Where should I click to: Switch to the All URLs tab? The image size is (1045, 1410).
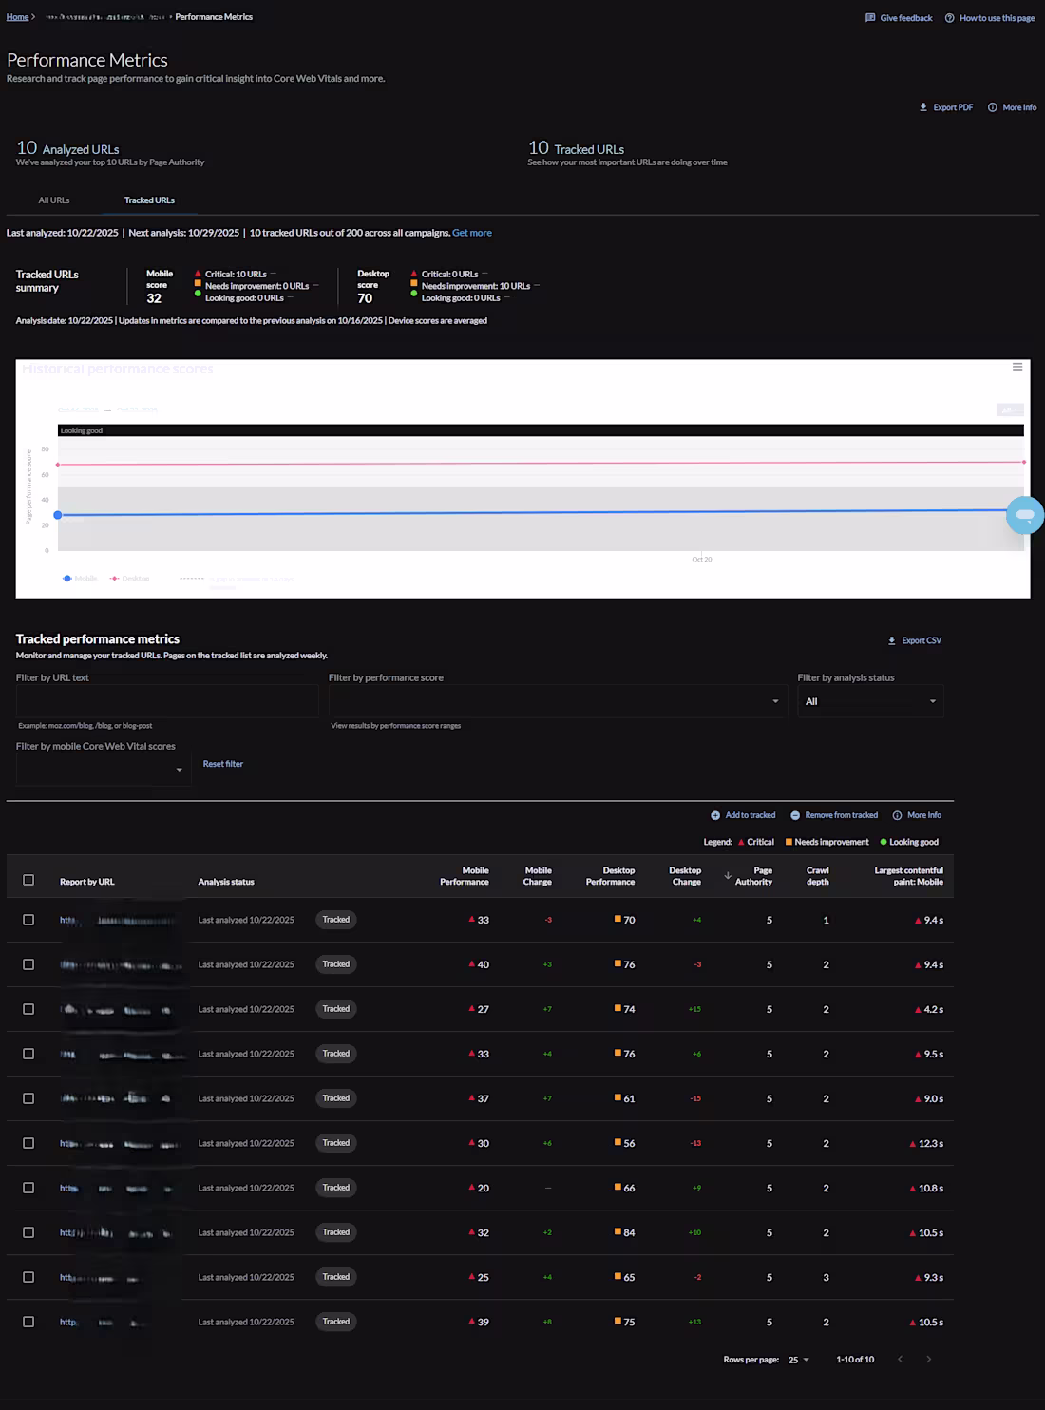tap(53, 200)
